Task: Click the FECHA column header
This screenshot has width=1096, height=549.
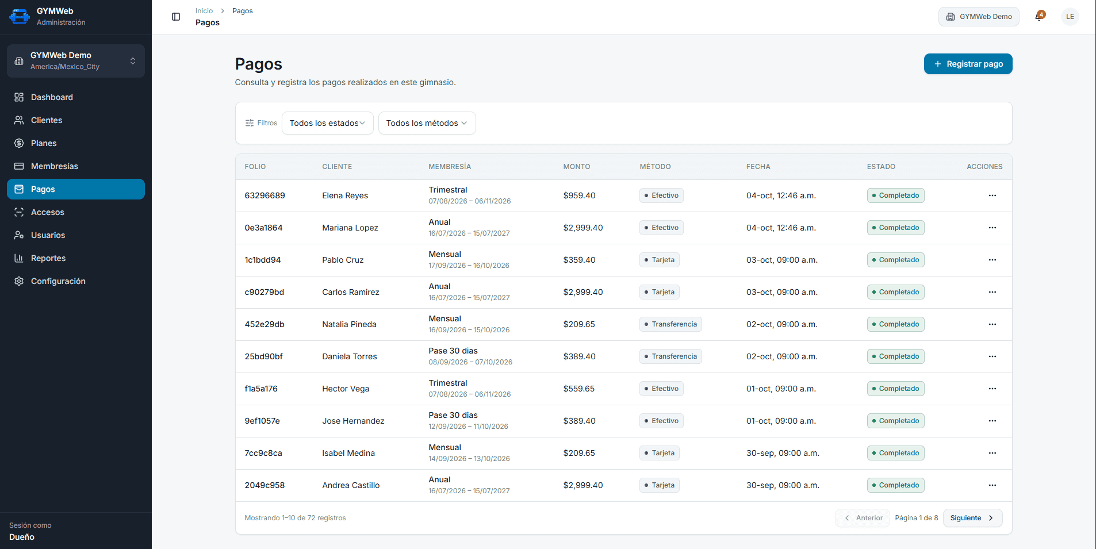Action: coord(758,167)
